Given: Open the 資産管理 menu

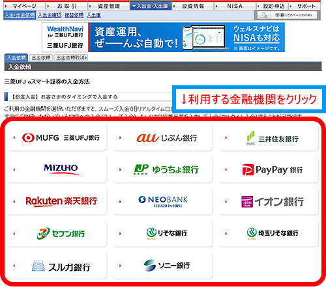Looking at the screenshot, I should [x=109, y=6].
